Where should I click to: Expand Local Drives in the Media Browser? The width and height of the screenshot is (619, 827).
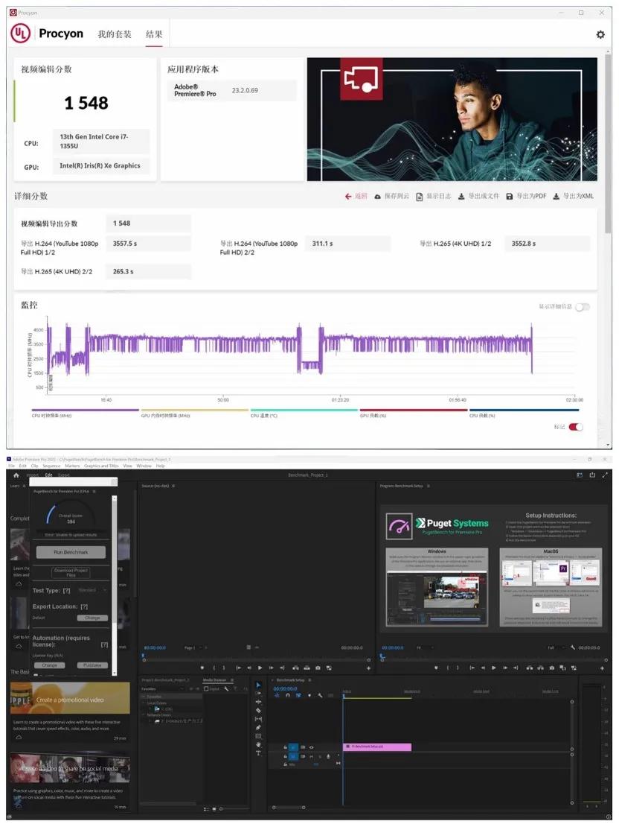click(x=143, y=703)
